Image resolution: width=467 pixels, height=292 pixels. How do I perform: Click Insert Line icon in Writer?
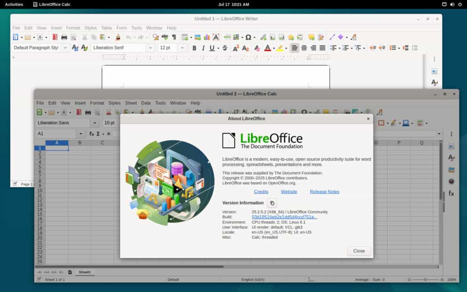[332, 37]
